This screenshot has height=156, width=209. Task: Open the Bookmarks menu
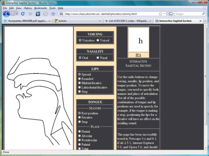[x=40, y=8]
